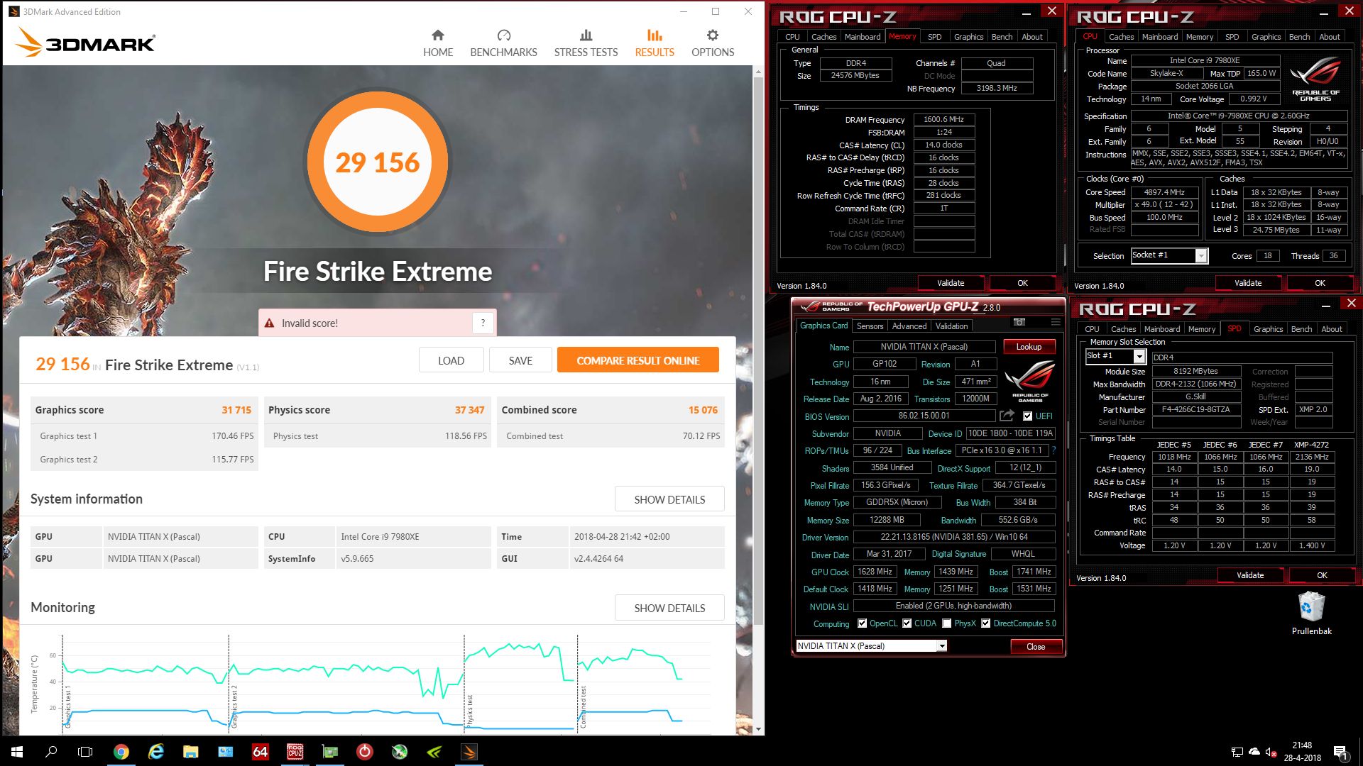Click Validate in CPU-Z SPD window

click(1250, 575)
